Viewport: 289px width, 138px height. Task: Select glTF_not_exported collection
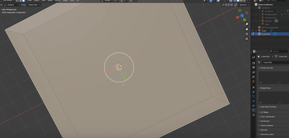point(270,28)
